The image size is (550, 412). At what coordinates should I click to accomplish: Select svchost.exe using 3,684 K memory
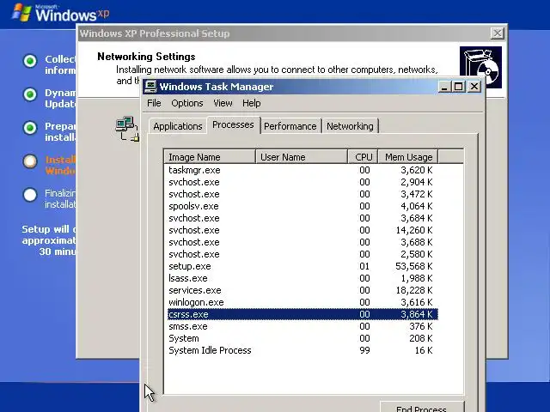click(302, 218)
